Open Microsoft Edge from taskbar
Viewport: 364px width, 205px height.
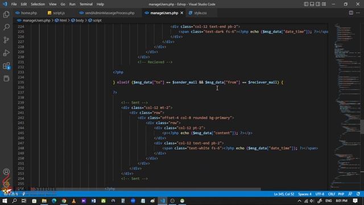point(54,201)
